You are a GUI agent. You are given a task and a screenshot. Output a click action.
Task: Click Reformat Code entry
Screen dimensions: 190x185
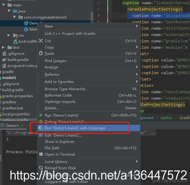pos(89,95)
